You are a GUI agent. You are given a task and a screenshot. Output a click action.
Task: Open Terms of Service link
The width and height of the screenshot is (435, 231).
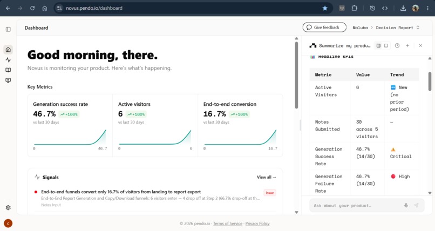click(x=228, y=223)
